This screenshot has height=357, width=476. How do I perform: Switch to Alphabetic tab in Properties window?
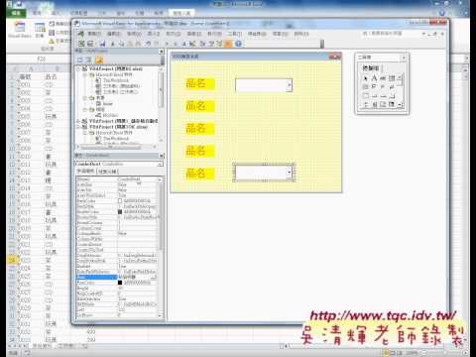pyautogui.click(x=86, y=172)
